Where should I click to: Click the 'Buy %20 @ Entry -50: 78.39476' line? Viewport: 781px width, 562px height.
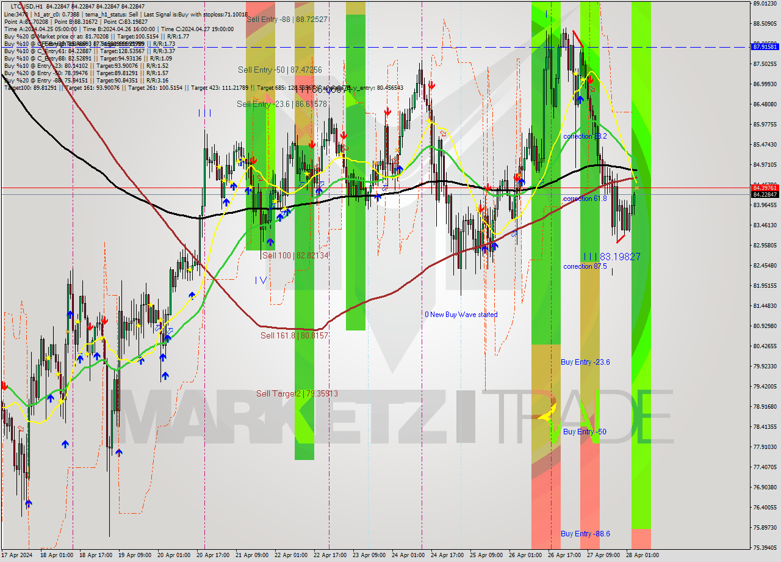pyautogui.click(x=86, y=73)
